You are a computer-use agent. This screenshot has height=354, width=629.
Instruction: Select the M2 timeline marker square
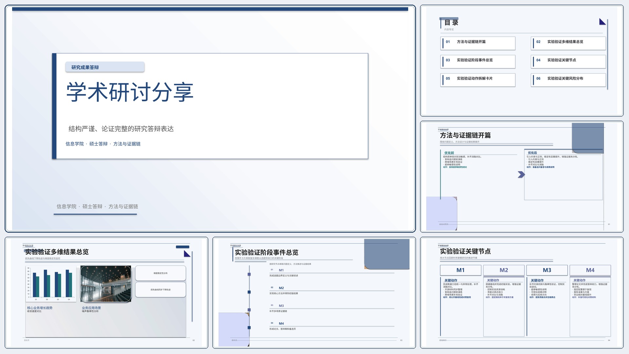[249, 292]
